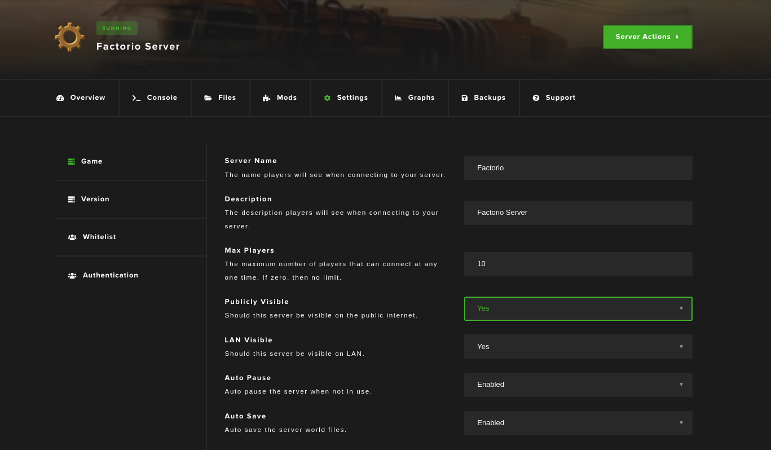The image size is (771, 450).
Task: Click the Support question mark icon
Action: [536, 98]
